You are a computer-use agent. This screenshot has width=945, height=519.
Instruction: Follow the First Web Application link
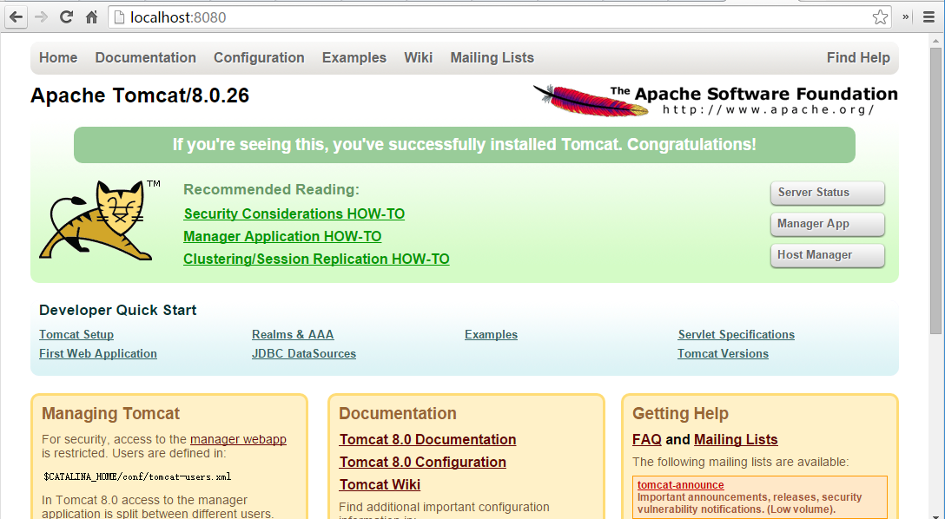point(98,354)
